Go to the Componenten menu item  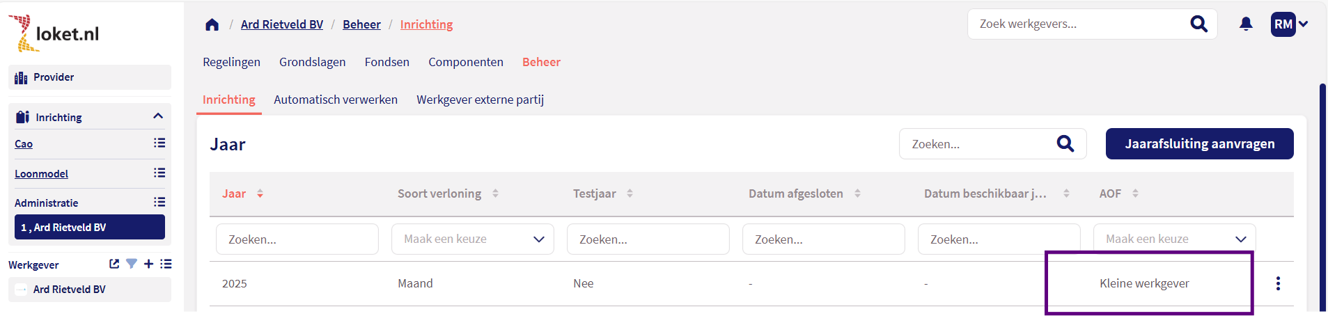click(x=465, y=62)
